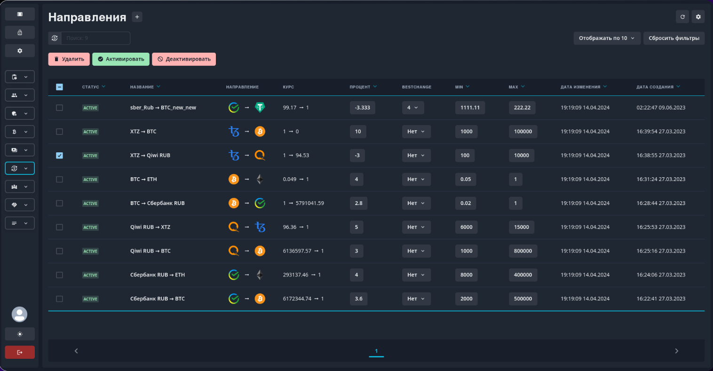Image resolution: width=713 pixels, height=371 pixels.
Task: Click the Сбросить фильтры button
Action: tap(673, 38)
